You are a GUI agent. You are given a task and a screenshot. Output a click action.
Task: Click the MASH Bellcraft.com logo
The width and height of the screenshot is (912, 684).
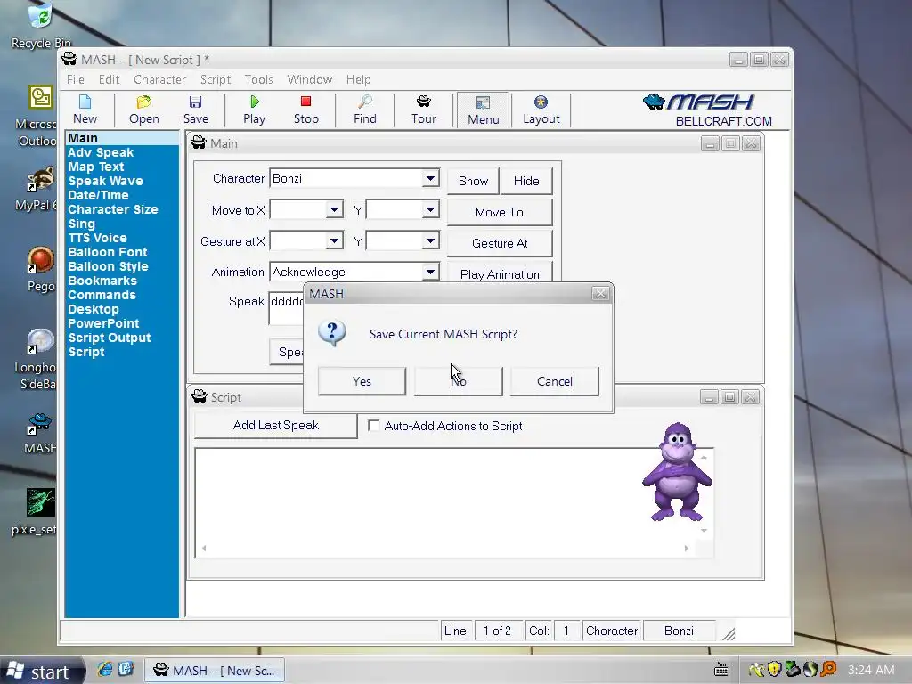pos(708,110)
